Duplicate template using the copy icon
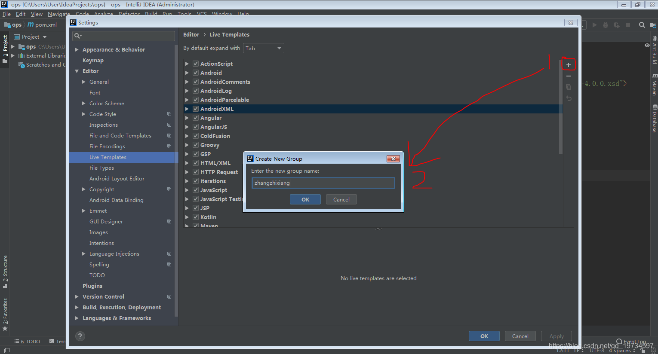Screen dimensions: 658x354 click(568, 87)
